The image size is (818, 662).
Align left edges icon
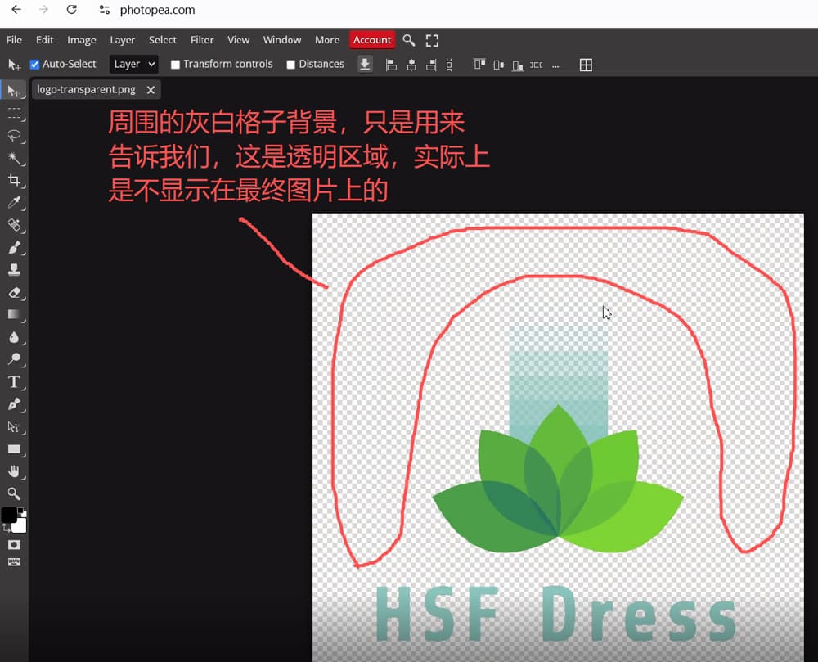click(x=391, y=65)
